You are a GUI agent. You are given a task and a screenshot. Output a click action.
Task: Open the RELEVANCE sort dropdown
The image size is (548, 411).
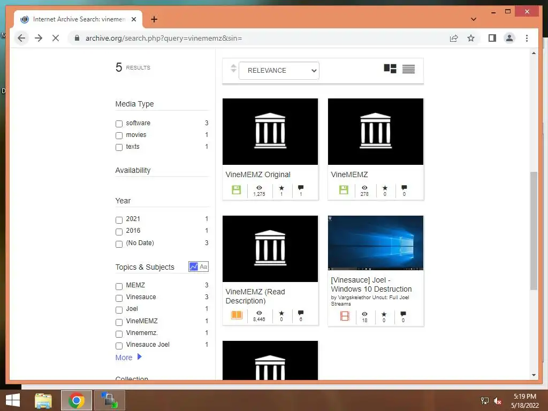click(279, 71)
